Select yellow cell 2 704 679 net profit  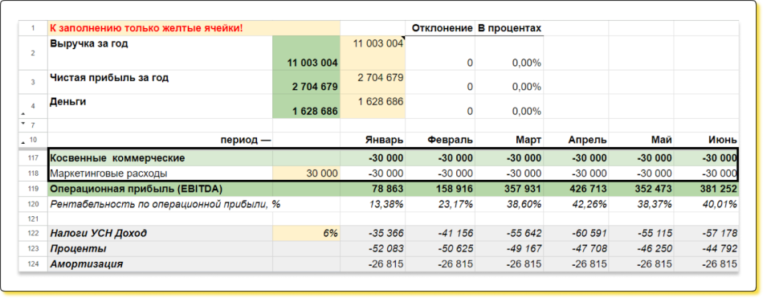click(x=373, y=82)
